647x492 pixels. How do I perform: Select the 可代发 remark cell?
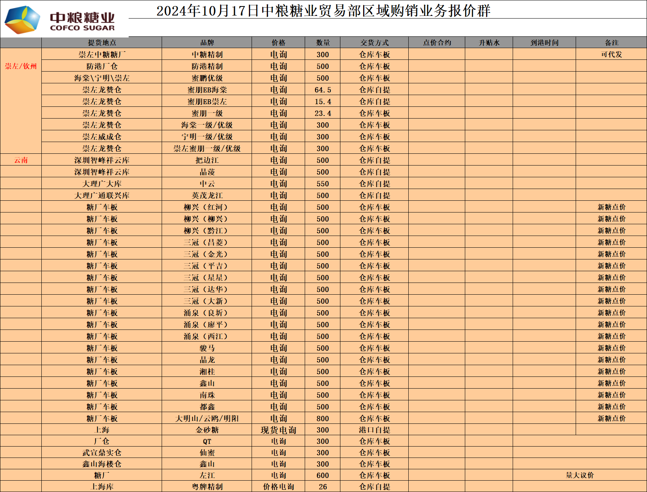point(611,55)
